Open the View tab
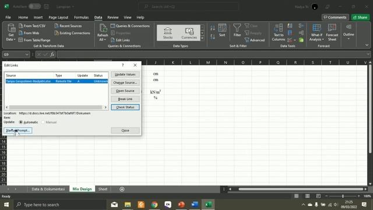 [x=128, y=17]
